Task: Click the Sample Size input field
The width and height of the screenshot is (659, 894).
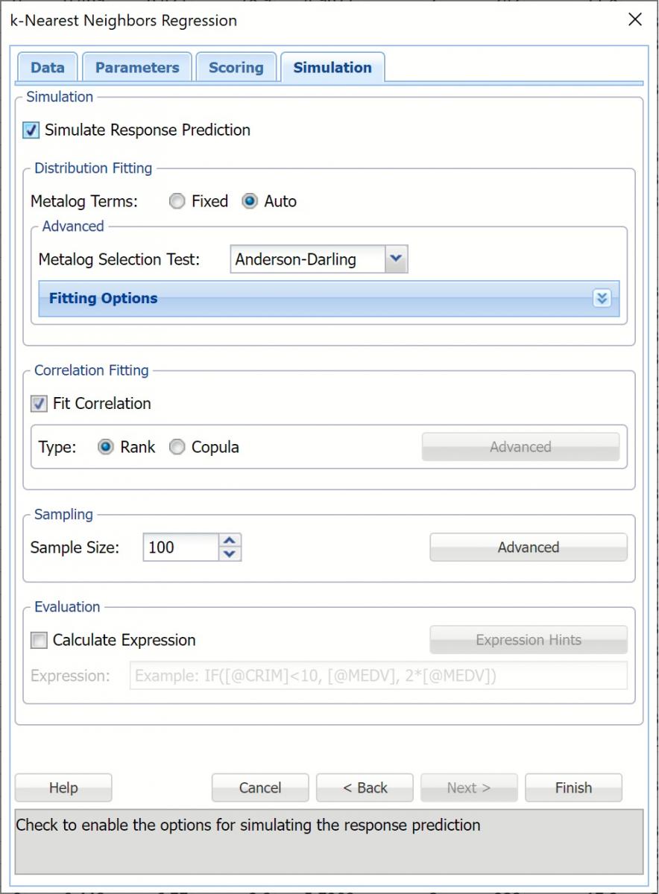Action: click(x=180, y=548)
